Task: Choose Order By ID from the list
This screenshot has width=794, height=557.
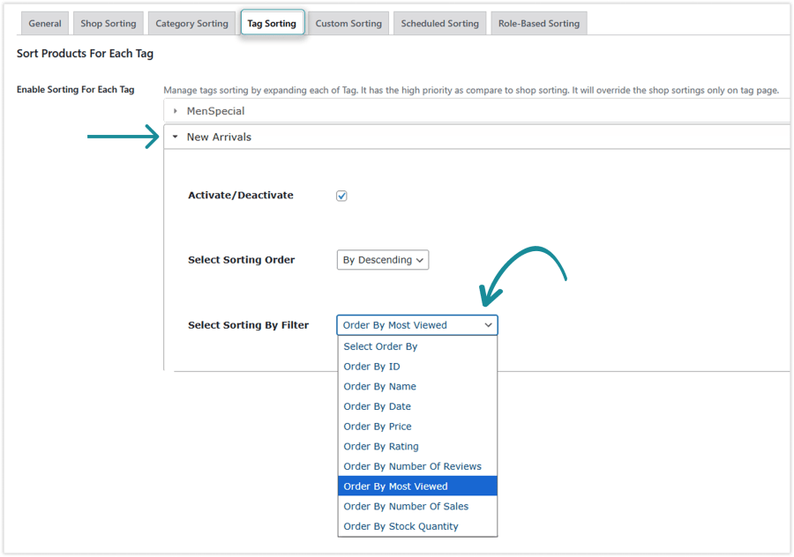Action: 371,366
